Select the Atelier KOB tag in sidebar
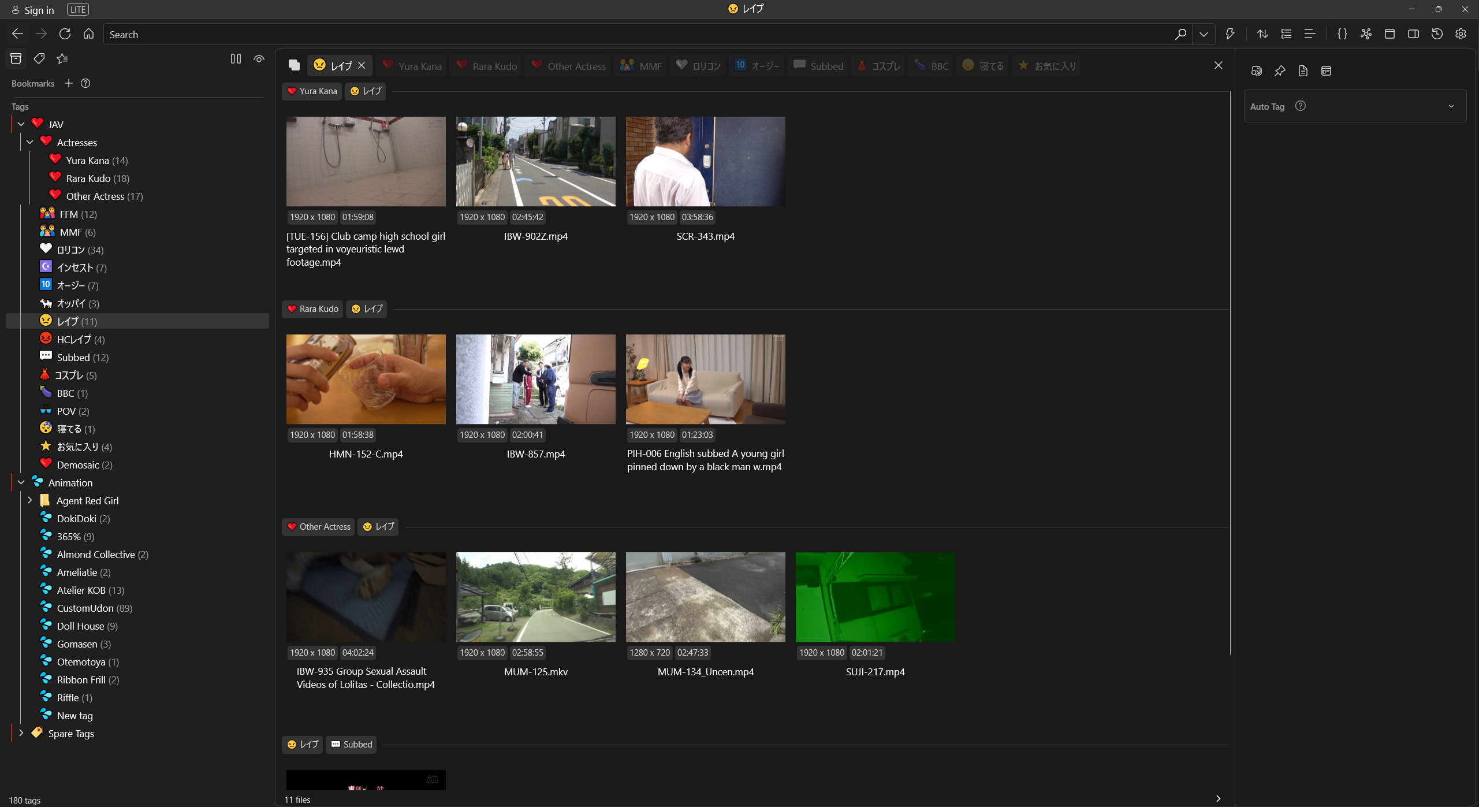The image size is (1479, 807). pyautogui.click(x=81, y=590)
